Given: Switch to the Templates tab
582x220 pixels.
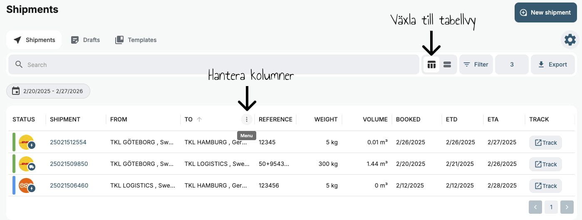Looking at the screenshot, I should (136, 40).
